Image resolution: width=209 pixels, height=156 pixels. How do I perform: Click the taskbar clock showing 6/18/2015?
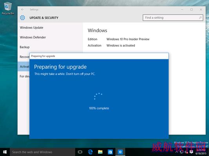tap(201, 152)
